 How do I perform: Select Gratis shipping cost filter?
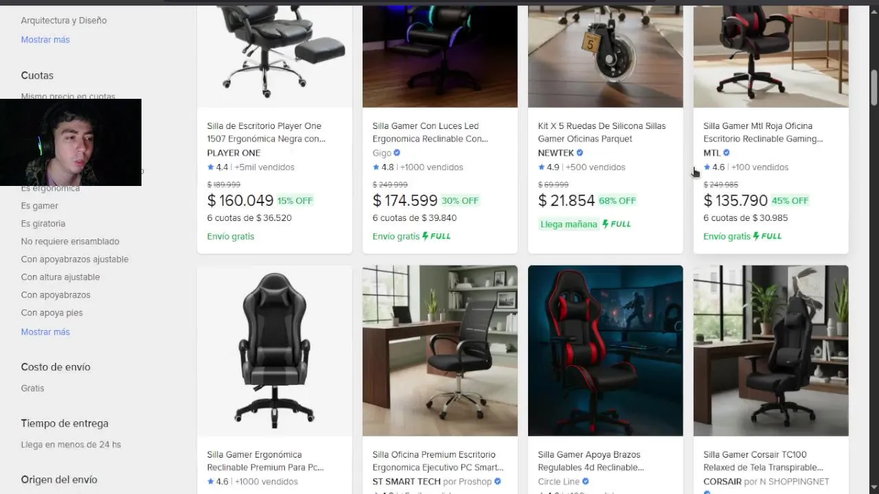click(x=32, y=388)
